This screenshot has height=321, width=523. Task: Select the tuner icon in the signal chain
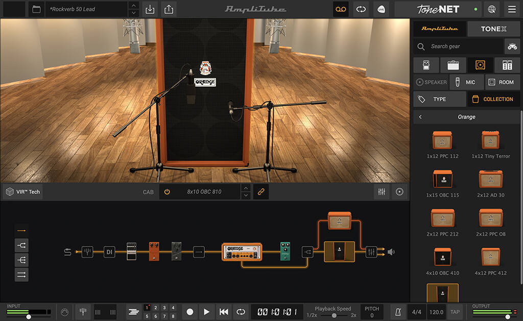click(x=87, y=252)
